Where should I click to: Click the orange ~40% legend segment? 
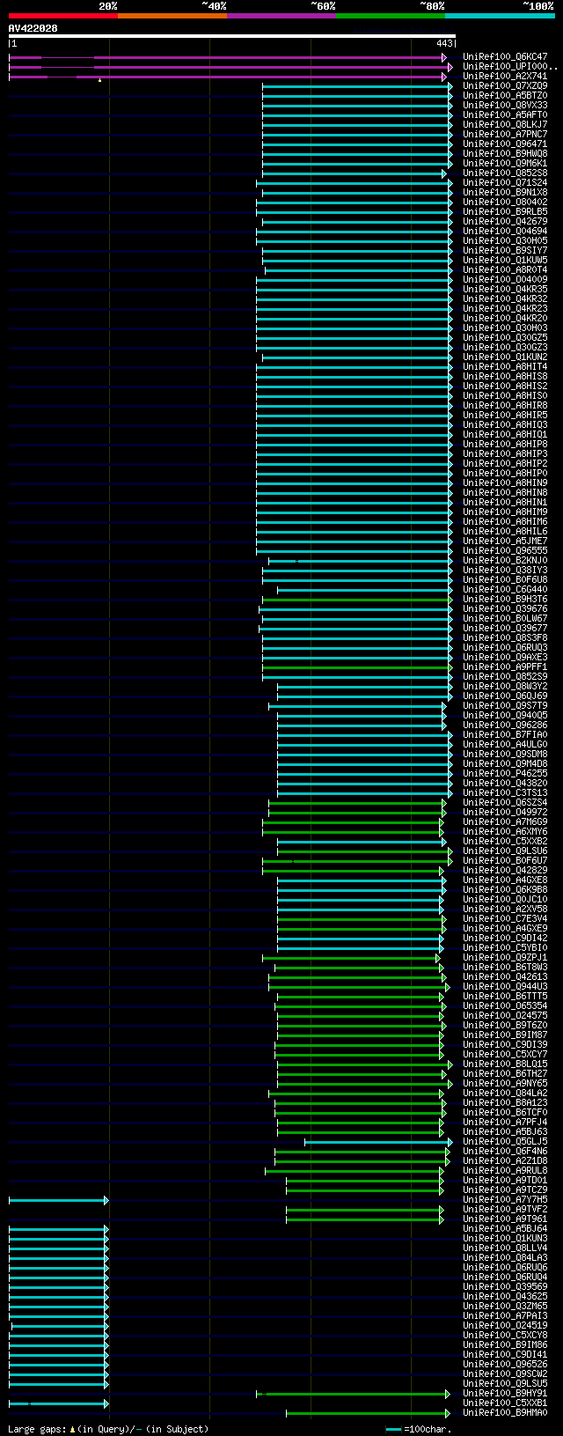pos(172,16)
